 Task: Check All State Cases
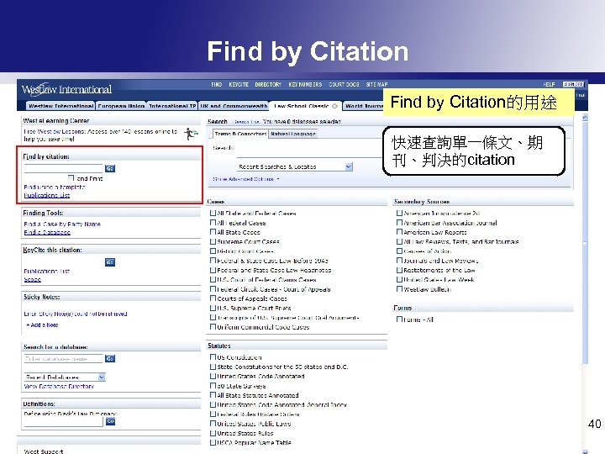[213, 232]
